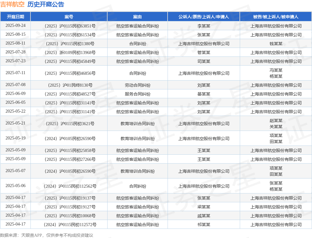The image size is (312, 238).
Task: Click date cell 2025-09-24
Action: (x=16, y=26)
